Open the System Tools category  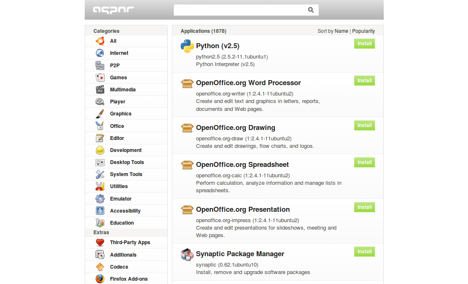pos(126,174)
